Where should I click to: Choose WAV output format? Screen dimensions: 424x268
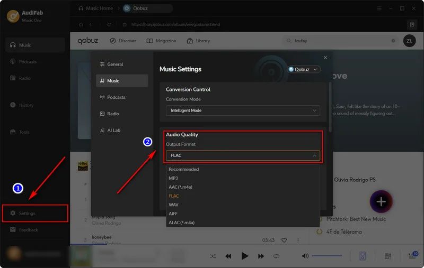[243, 205]
